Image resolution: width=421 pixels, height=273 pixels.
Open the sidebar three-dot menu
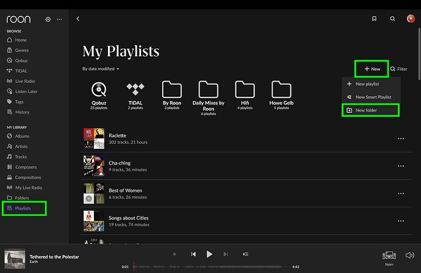59,19
